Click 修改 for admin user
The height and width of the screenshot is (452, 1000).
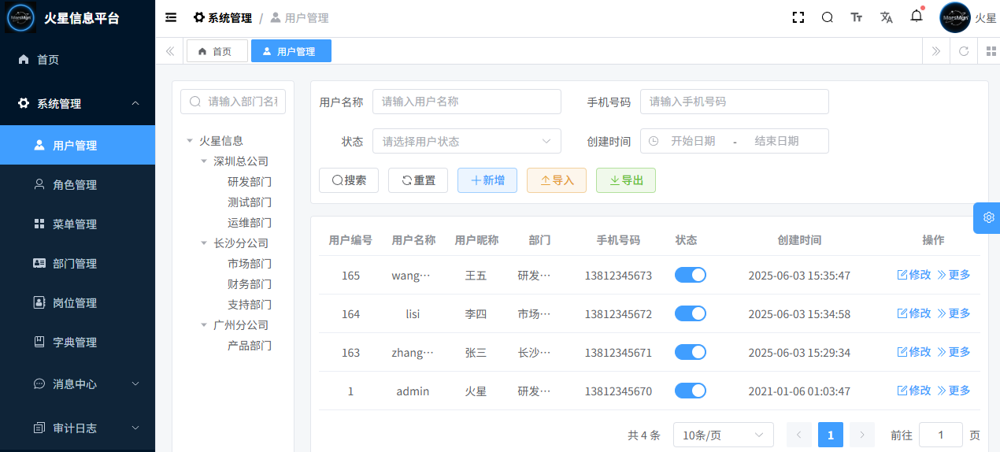click(x=914, y=391)
